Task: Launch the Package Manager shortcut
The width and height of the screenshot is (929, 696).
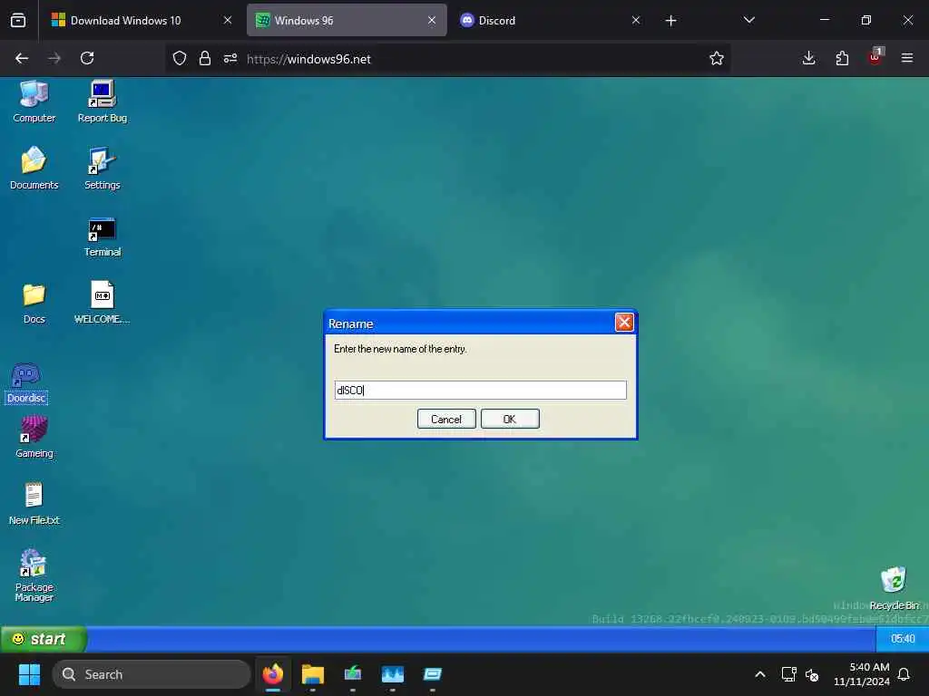Action: point(34,575)
